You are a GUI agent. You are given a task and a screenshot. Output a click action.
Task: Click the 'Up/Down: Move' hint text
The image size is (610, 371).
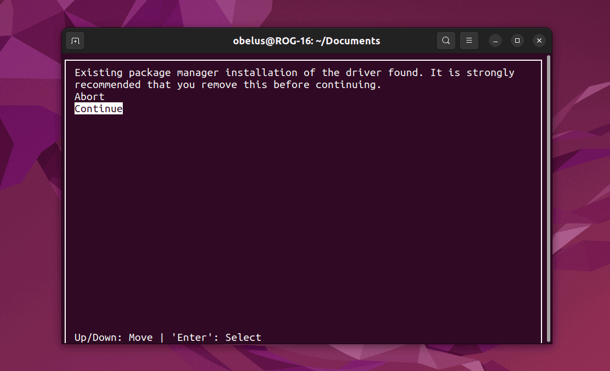click(113, 337)
